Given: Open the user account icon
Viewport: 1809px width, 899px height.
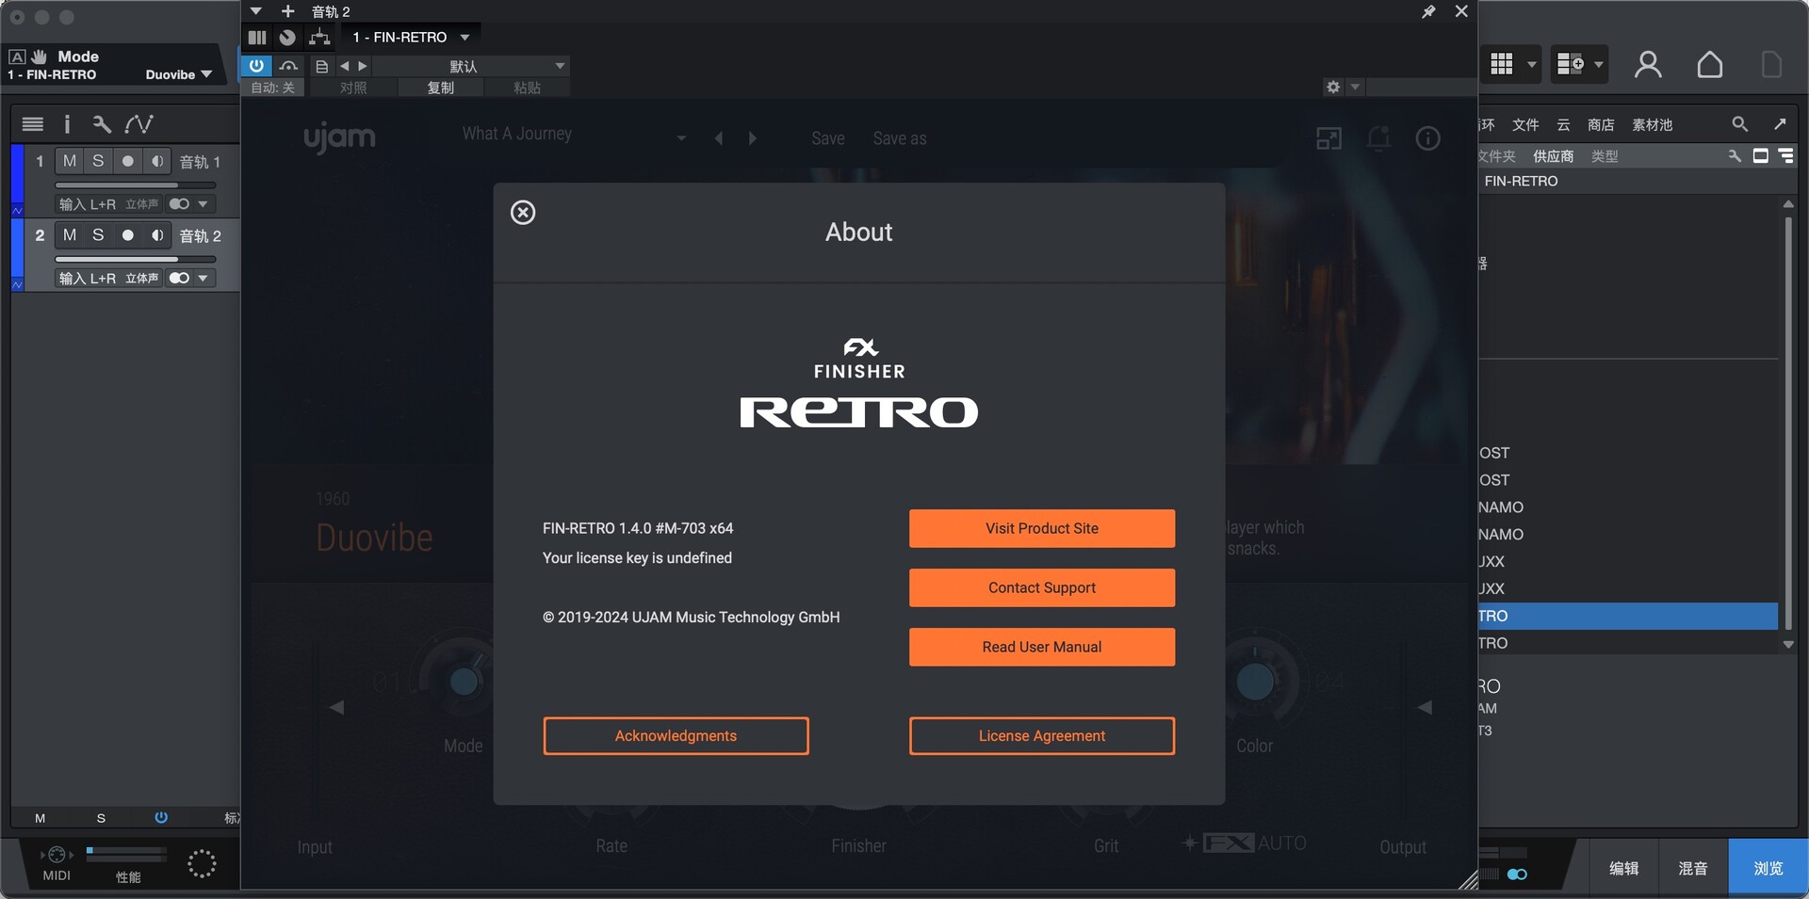Looking at the screenshot, I should pos(1648,64).
